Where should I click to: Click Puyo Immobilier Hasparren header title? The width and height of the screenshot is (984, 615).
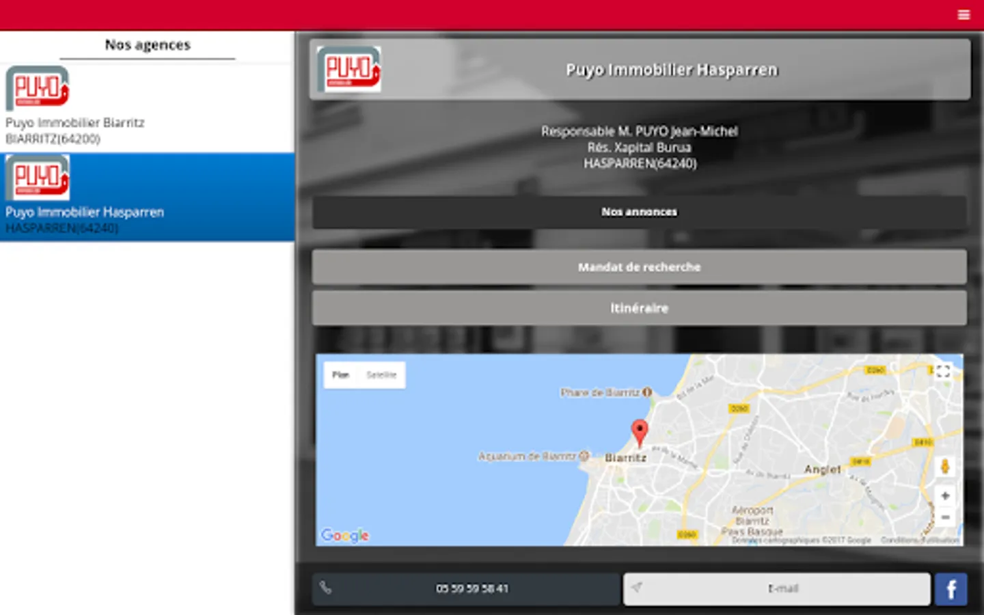672,70
